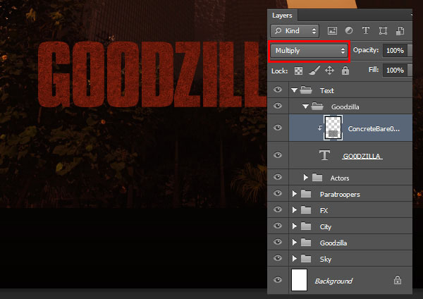423x299 pixels.
Task: Hide the FX group
Action: pos(278,209)
